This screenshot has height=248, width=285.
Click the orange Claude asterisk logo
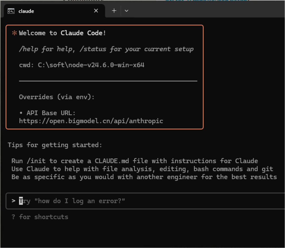(14, 33)
